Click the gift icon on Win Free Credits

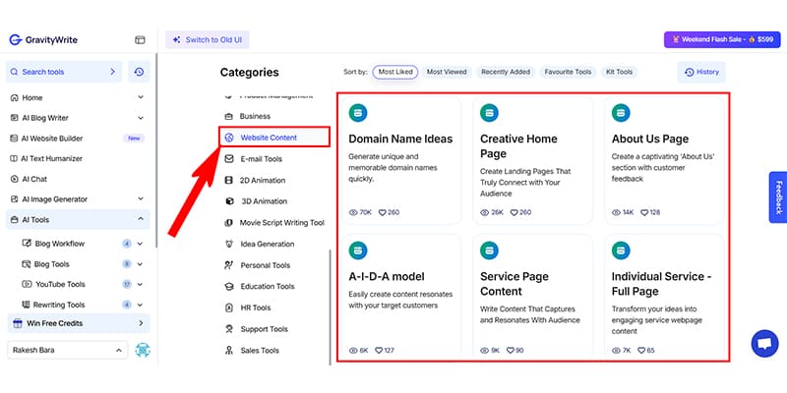18,323
